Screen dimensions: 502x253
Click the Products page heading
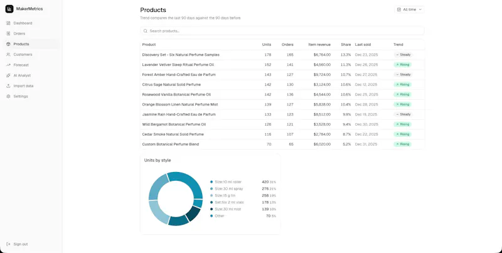tap(153, 10)
